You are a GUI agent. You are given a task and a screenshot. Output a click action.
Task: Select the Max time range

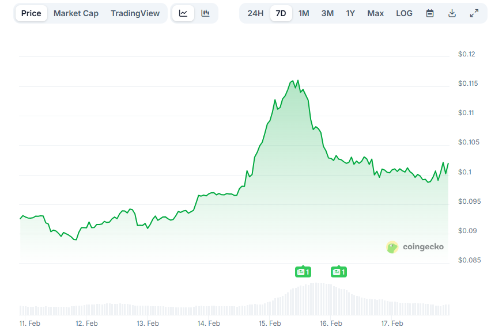pyautogui.click(x=375, y=13)
